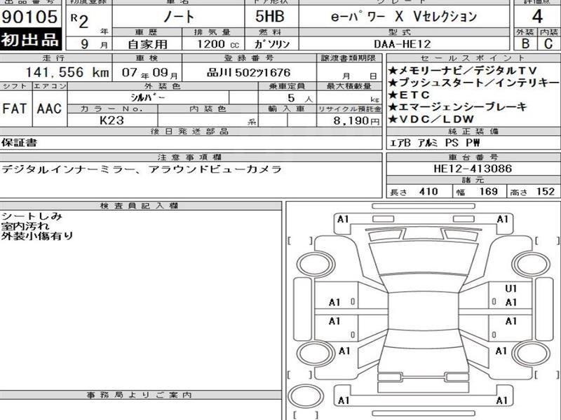
Task: Select the color number K23
Action: pyautogui.click(x=111, y=120)
